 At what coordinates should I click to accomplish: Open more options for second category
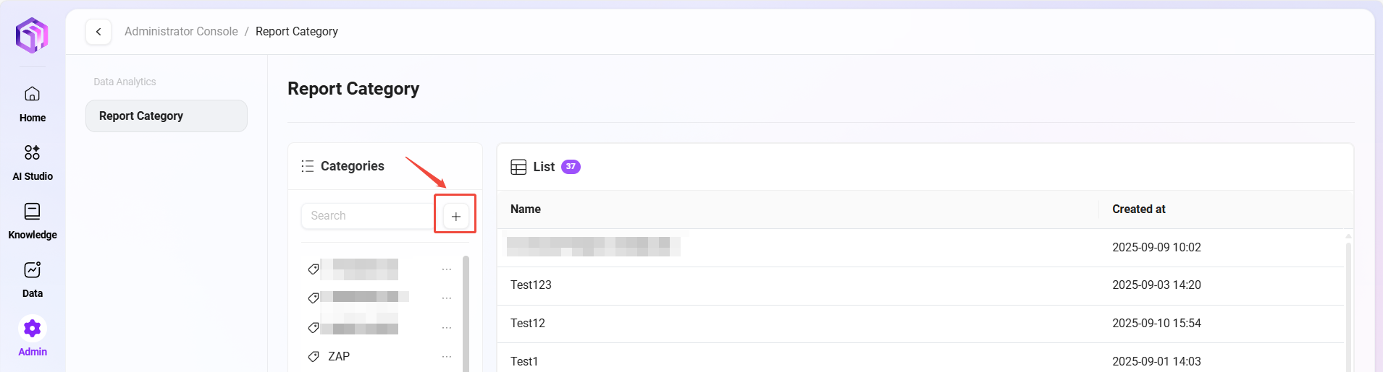point(447,298)
